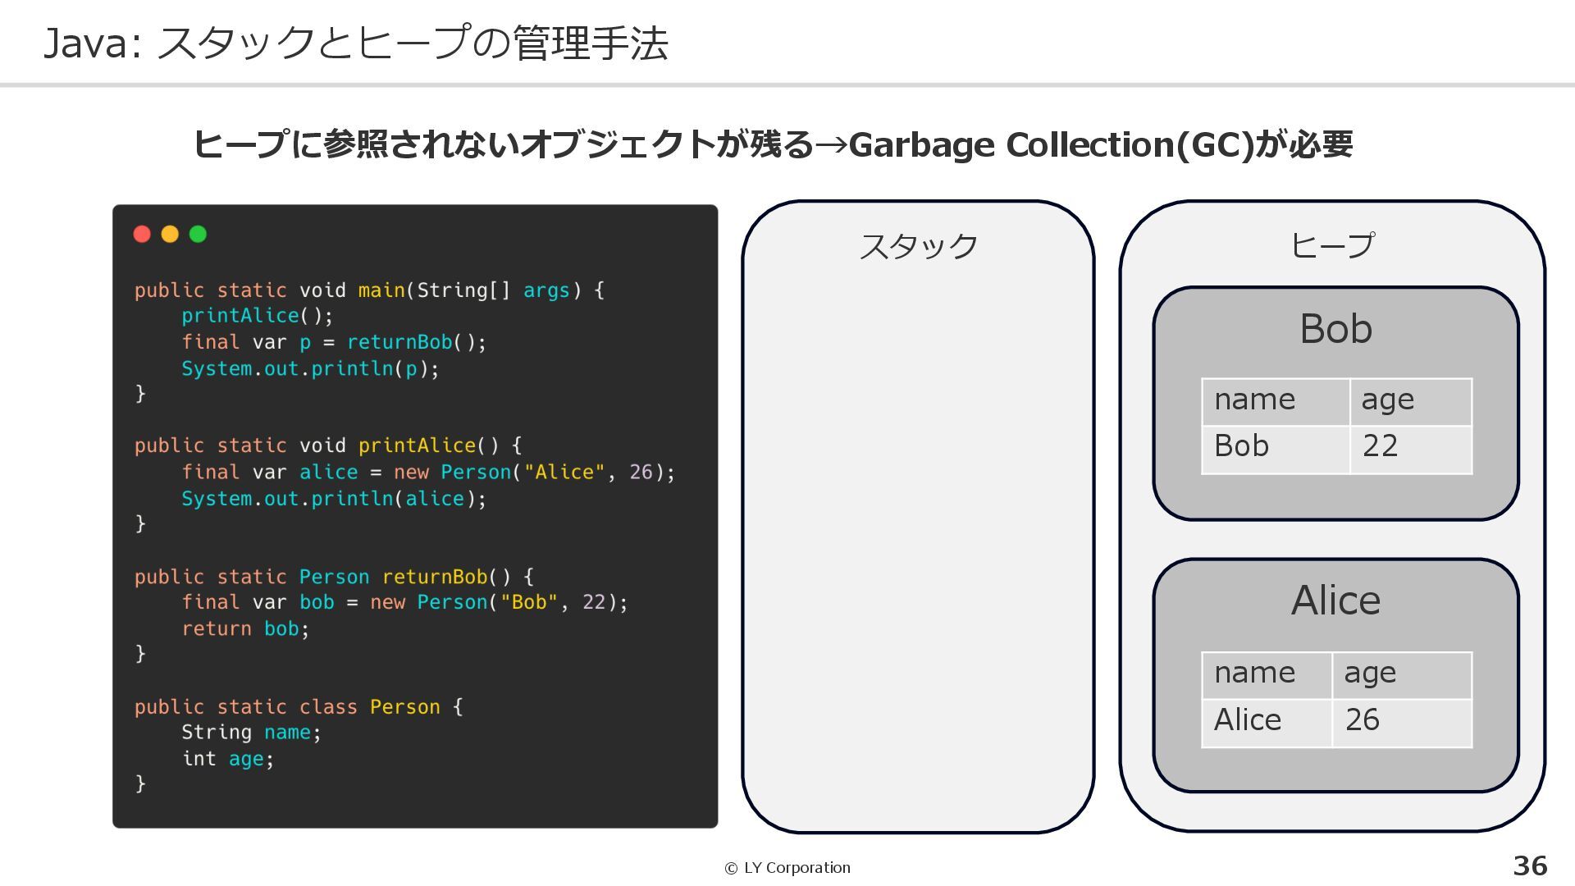
Task: Click the String name field declaration
Action: tap(250, 733)
